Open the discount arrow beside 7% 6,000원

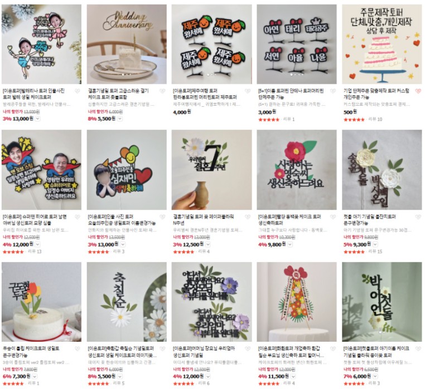point(375,377)
